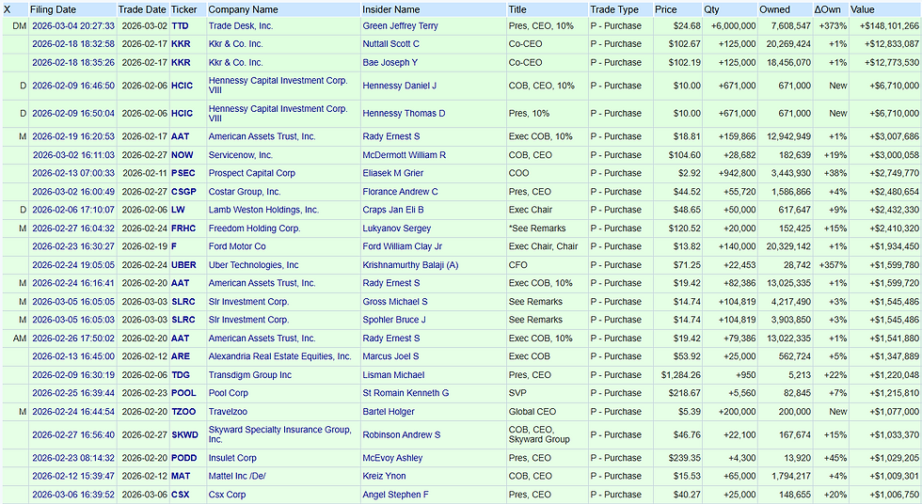
Task: Open Servicenow, Inc. company link
Action: 241,155
